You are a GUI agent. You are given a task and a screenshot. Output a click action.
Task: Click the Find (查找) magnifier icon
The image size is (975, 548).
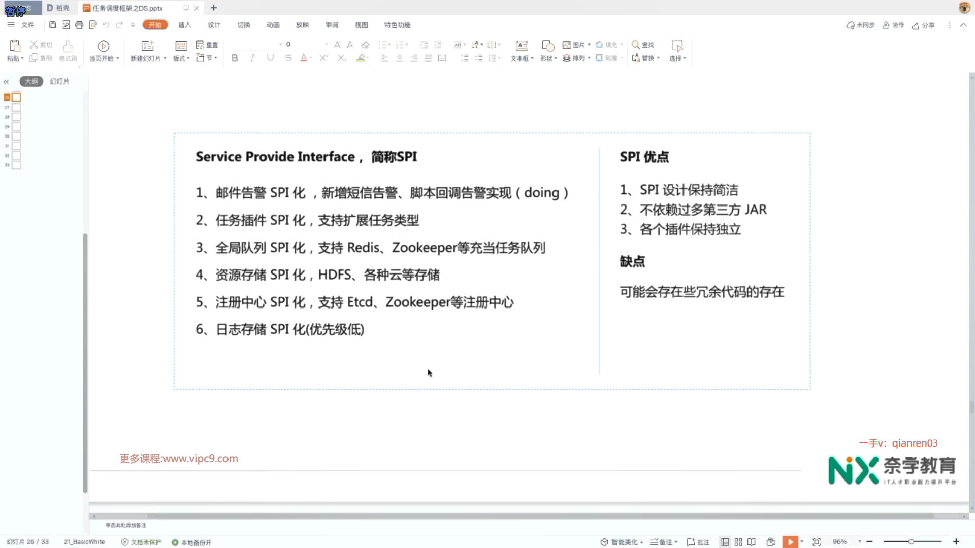(635, 45)
